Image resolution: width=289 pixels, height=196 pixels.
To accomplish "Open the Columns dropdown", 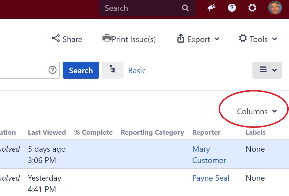I will (253, 111).
